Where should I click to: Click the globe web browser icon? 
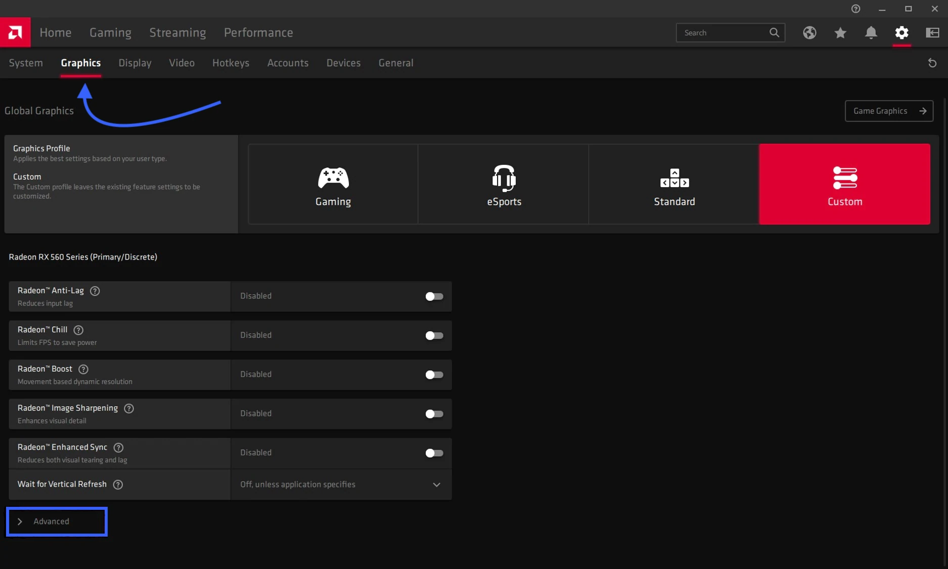click(809, 32)
